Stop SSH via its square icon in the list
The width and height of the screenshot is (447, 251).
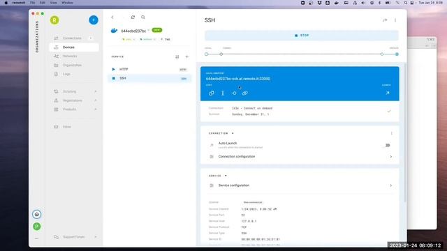(x=113, y=78)
